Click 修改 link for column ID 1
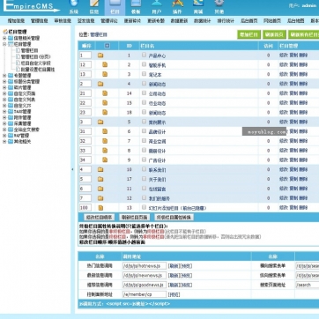 (x=284, y=56)
